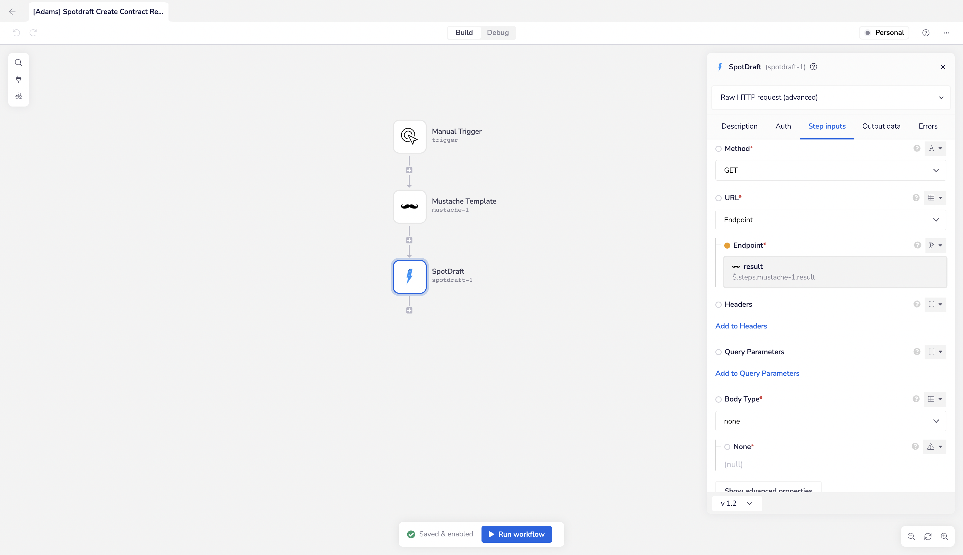
Task: Open the v 1.2 version dropdown
Action: point(736,503)
